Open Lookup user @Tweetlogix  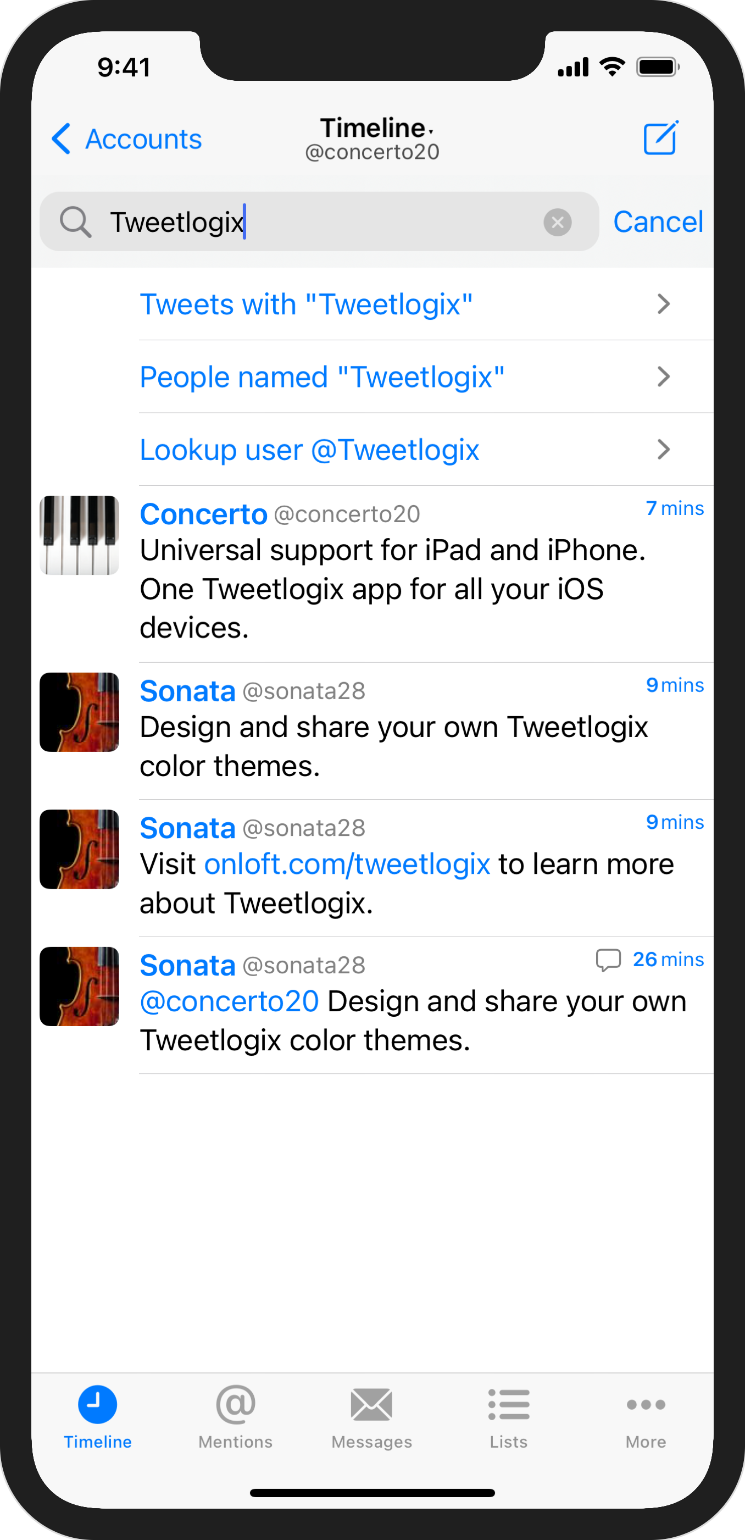click(309, 450)
